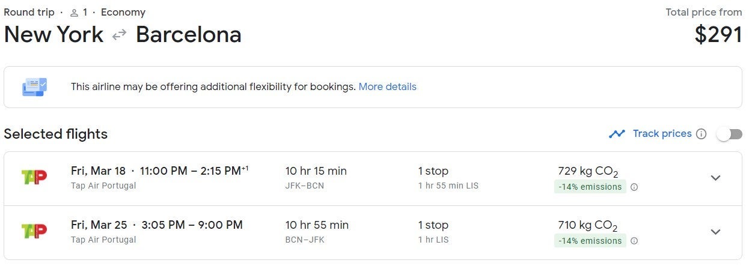Click the round-trip arrows icon between cities
749x278 pixels.
coord(119,35)
